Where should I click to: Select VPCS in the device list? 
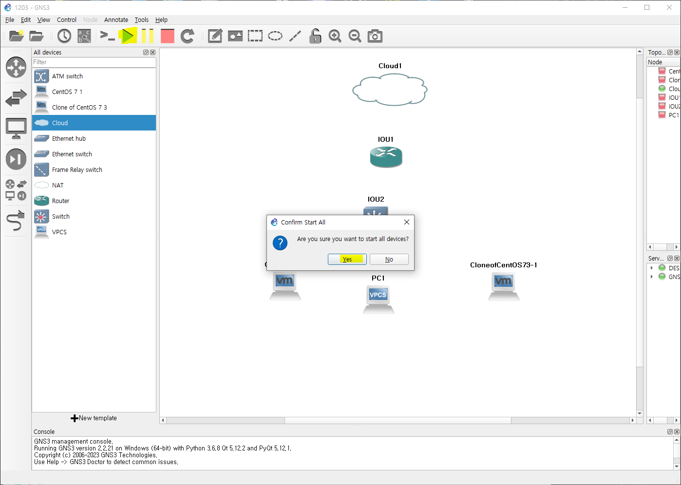tap(94, 232)
